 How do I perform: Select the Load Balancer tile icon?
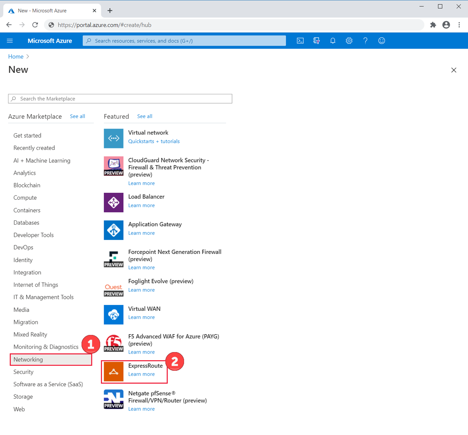point(113,203)
